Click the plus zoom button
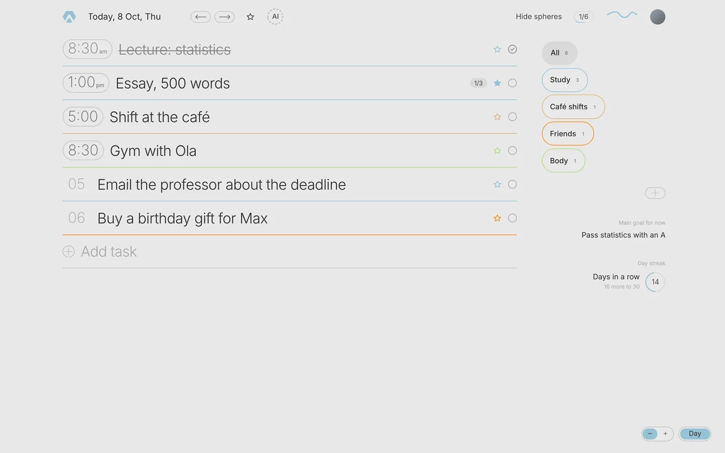The height and width of the screenshot is (453, 725). [665, 434]
